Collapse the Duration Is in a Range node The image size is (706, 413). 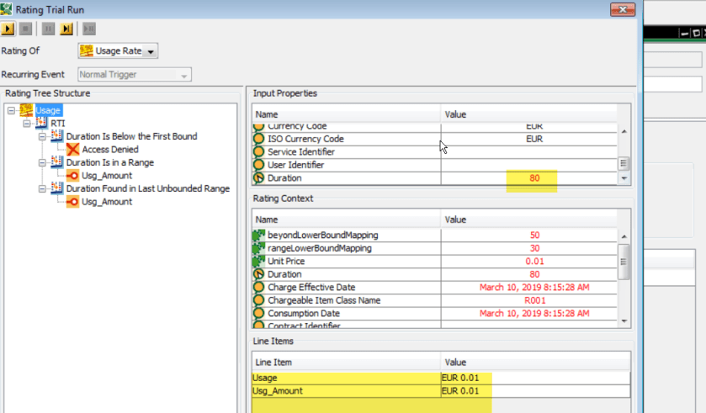[x=43, y=163]
